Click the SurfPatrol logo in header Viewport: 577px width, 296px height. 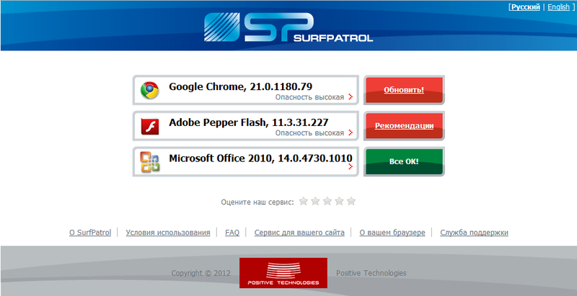click(288, 27)
